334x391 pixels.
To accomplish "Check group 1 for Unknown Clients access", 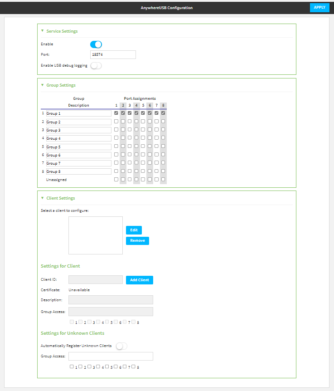I will (x=72, y=367).
